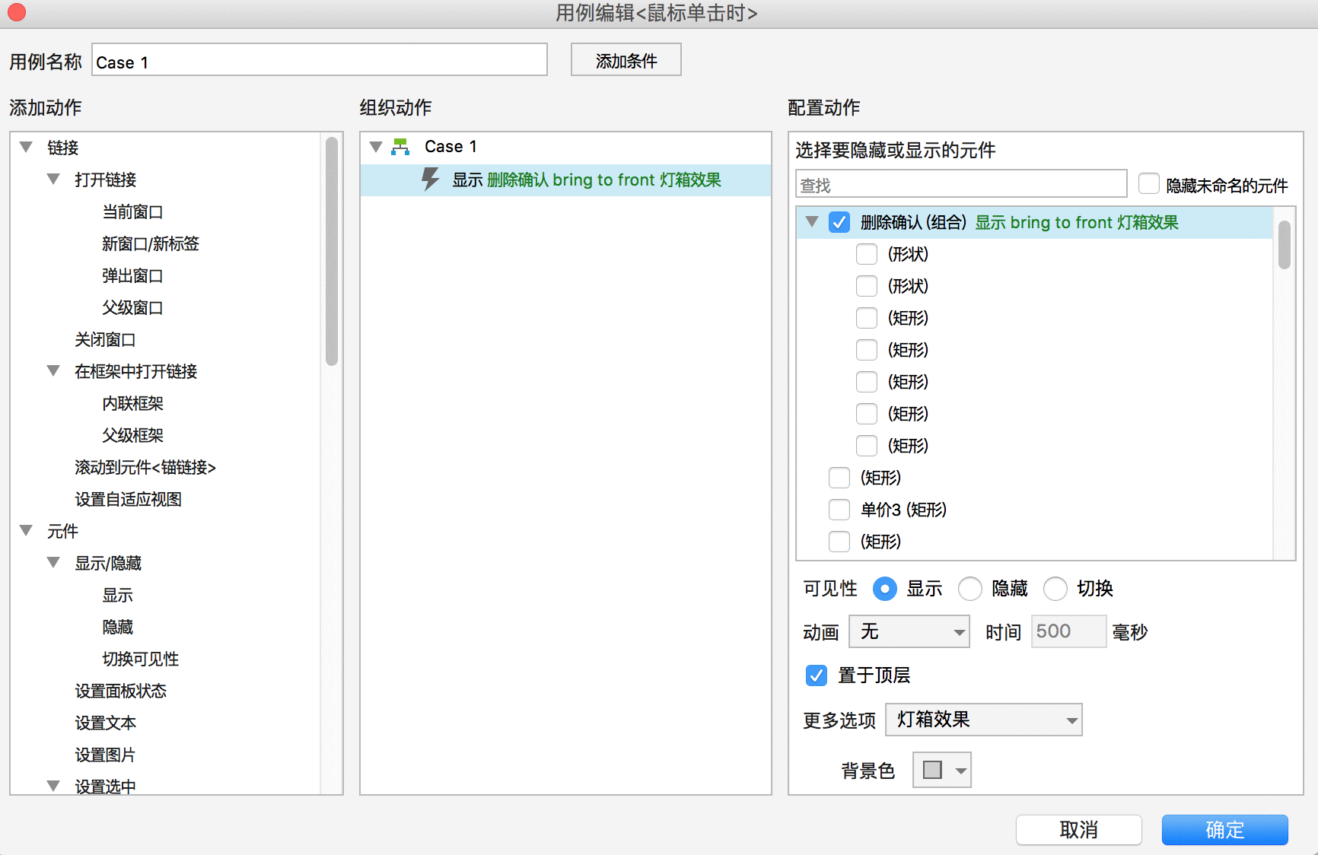Click the 取消 button
This screenshot has width=1318, height=855.
(x=1079, y=830)
